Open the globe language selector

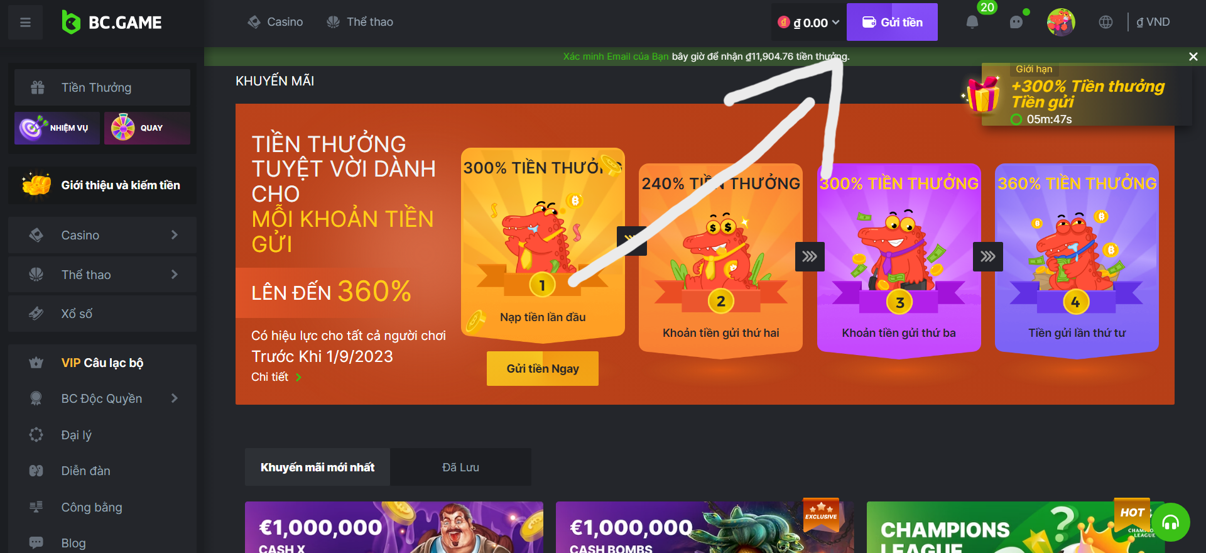coord(1105,22)
